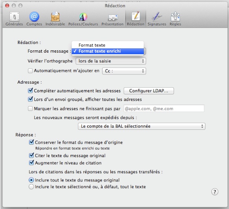Select the Rédaction toolbar icon
Image resolution: width=229 pixels, height=209 pixels.
click(136, 19)
